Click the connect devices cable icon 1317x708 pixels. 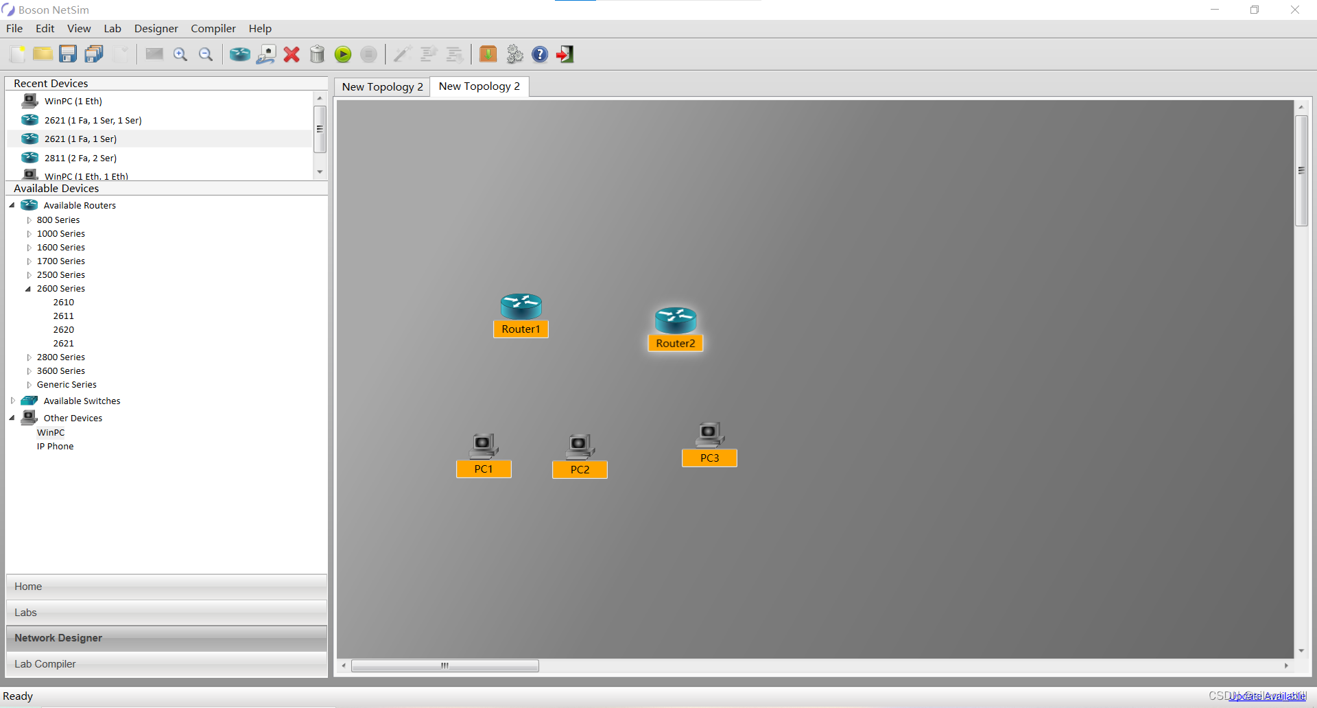[x=266, y=54]
